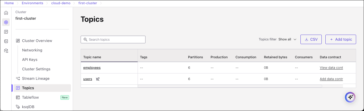Download topics as CSV
Viewport: 364px width, 111px height.
tap(311, 39)
